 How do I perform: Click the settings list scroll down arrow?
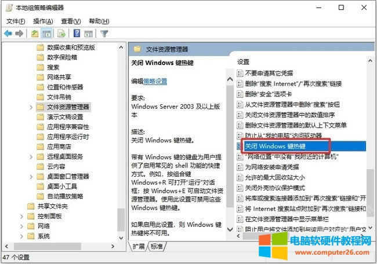[370, 228]
